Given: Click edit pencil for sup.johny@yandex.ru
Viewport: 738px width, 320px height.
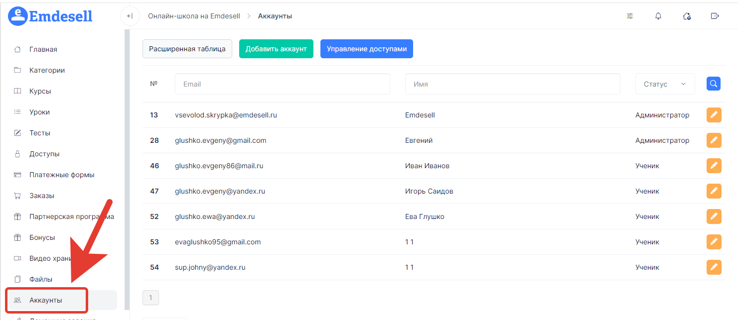Looking at the screenshot, I should [714, 267].
